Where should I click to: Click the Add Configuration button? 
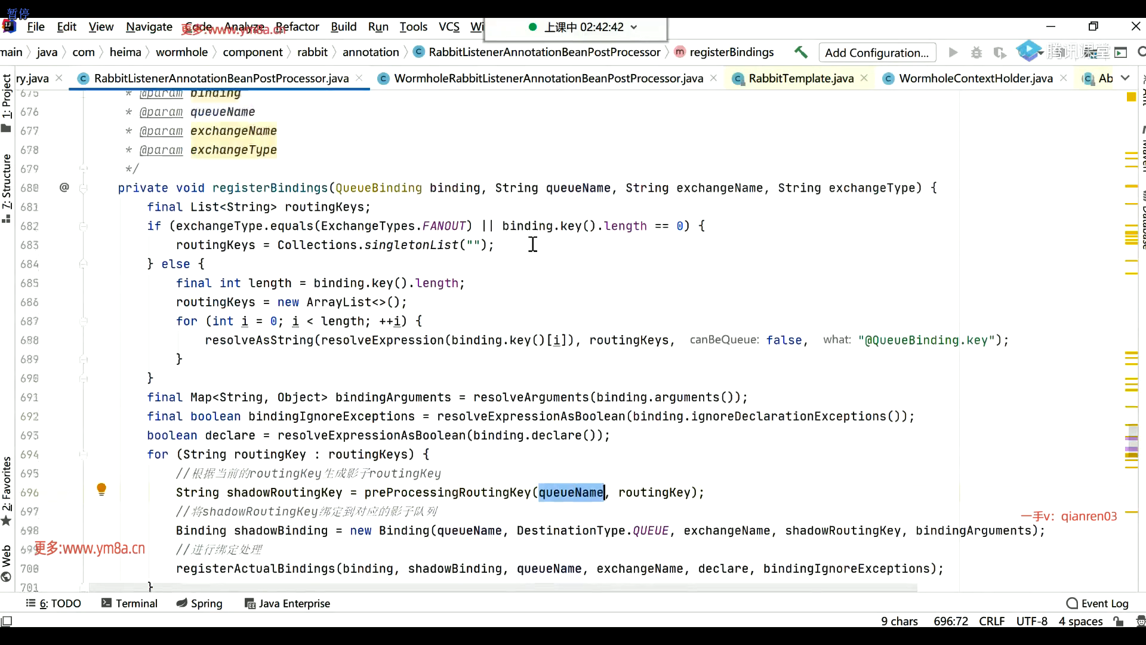pyautogui.click(x=877, y=53)
